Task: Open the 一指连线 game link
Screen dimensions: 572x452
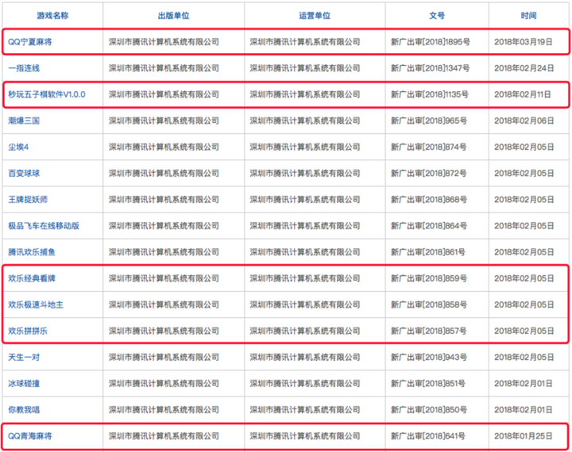Action: point(24,68)
